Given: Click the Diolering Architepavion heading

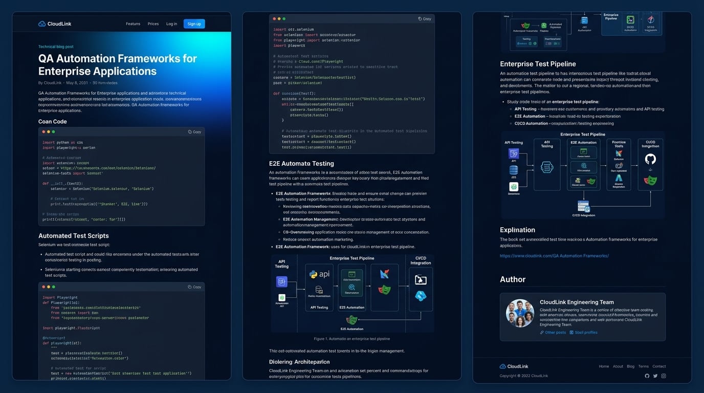Looking at the screenshot, I should pyautogui.click(x=299, y=362).
